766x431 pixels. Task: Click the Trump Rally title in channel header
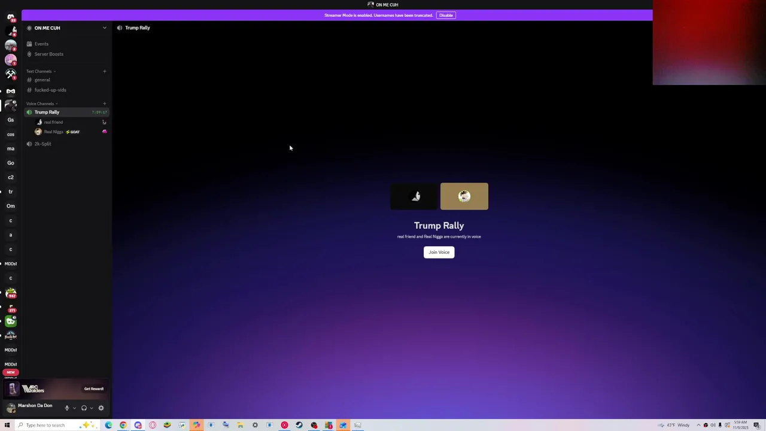(x=138, y=28)
